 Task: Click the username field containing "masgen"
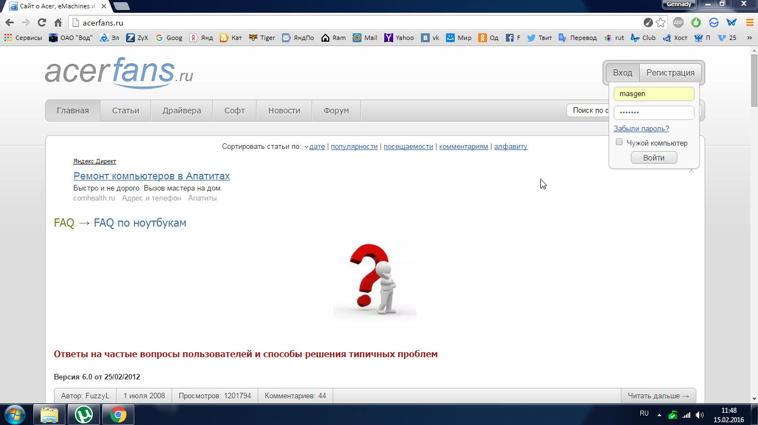pos(654,94)
